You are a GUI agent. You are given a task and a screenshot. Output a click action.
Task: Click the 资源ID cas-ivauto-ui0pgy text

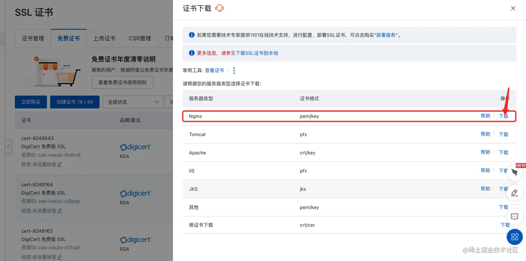click(51, 201)
